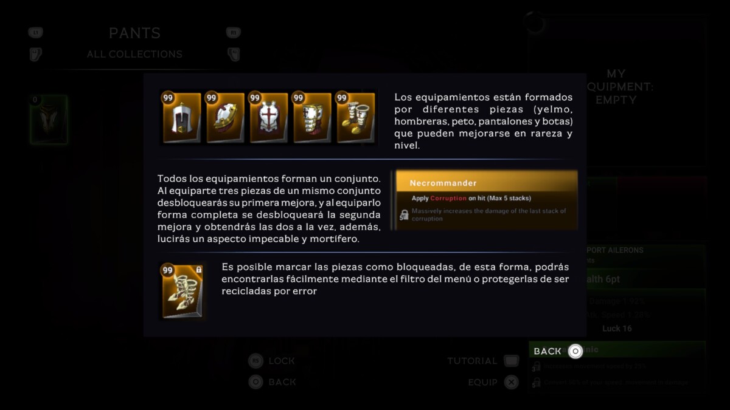Screen dimensions: 730x410
Task: Toggle LOCK on the selected item
Action: [282, 361]
